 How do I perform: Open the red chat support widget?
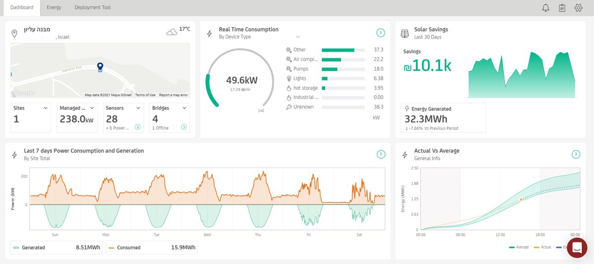click(577, 248)
